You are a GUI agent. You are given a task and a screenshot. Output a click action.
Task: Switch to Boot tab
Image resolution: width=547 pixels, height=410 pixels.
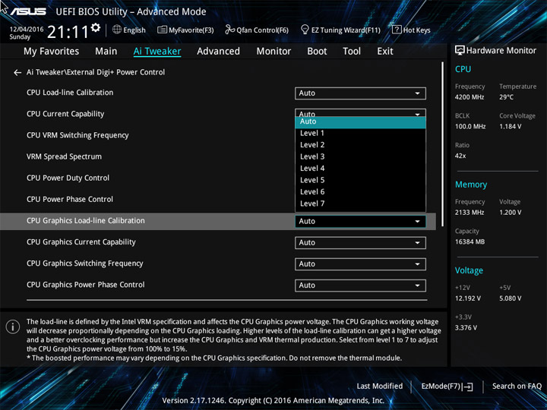click(317, 52)
